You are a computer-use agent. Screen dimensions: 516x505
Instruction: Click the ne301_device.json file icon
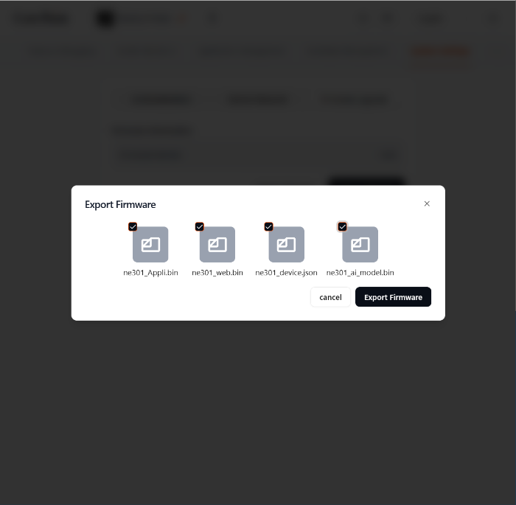286,244
